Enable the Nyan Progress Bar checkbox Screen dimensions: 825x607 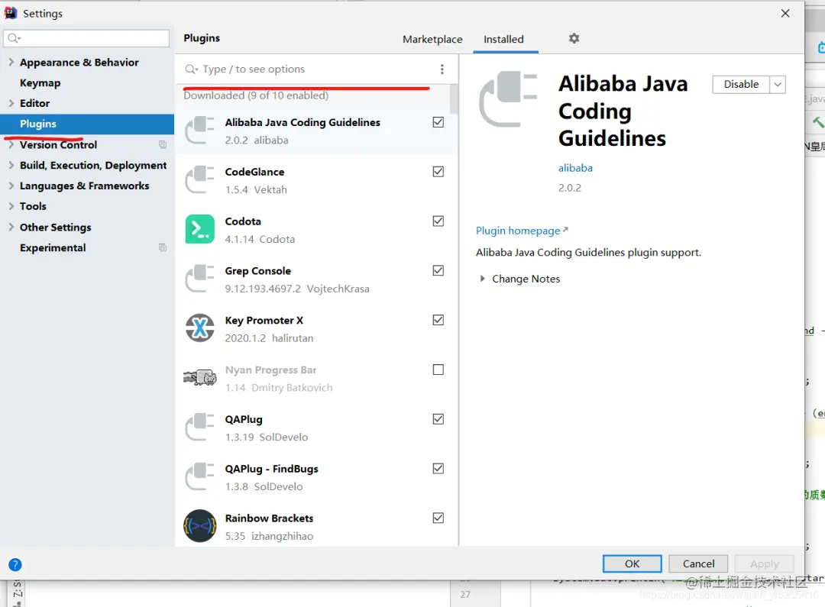(x=438, y=370)
